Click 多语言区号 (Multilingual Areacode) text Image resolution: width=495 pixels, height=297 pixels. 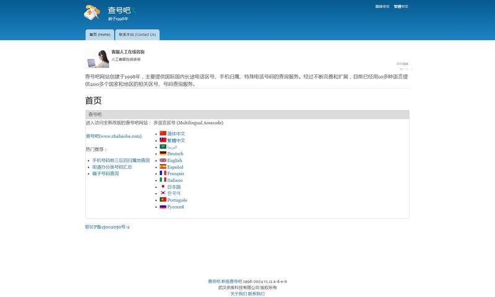[188, 123]
